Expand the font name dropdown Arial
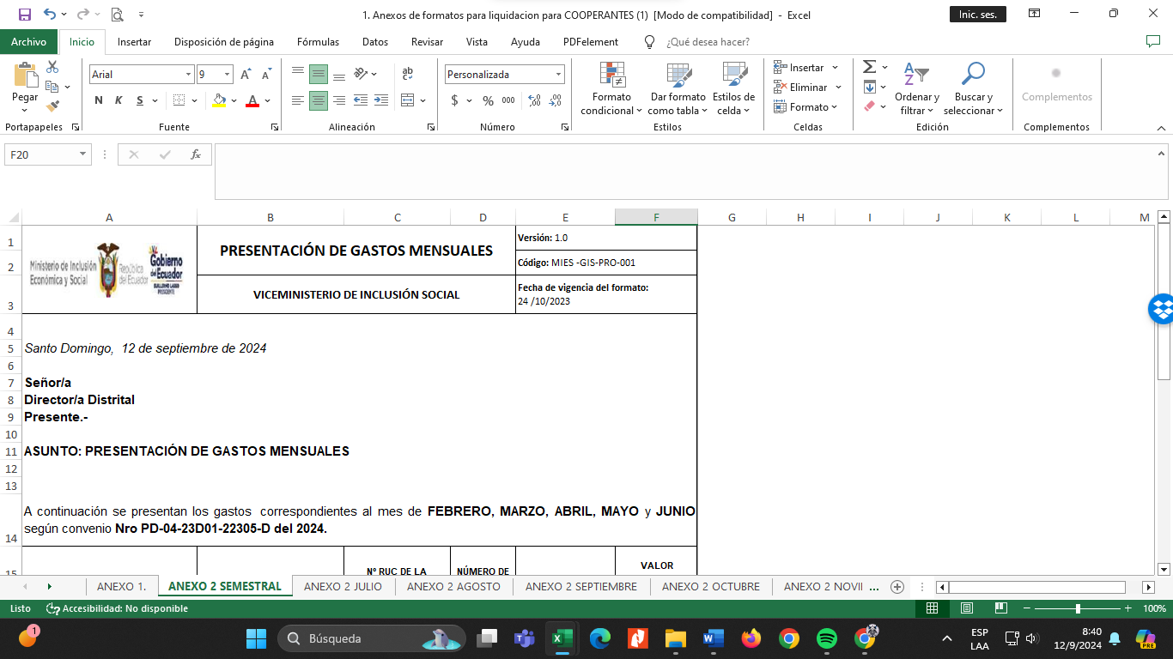Image resolution: width=1173 pixels, height=659 pixels. coord(188,75)
